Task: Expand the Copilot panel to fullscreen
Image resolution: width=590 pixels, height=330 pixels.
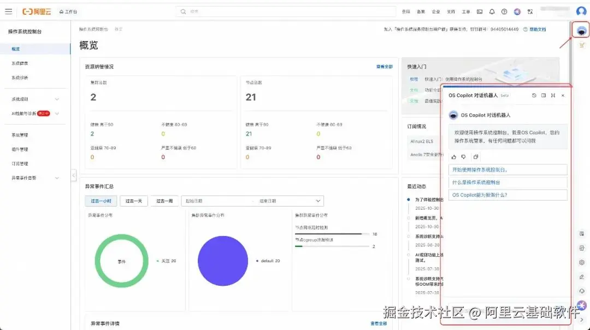Action: 553,96
